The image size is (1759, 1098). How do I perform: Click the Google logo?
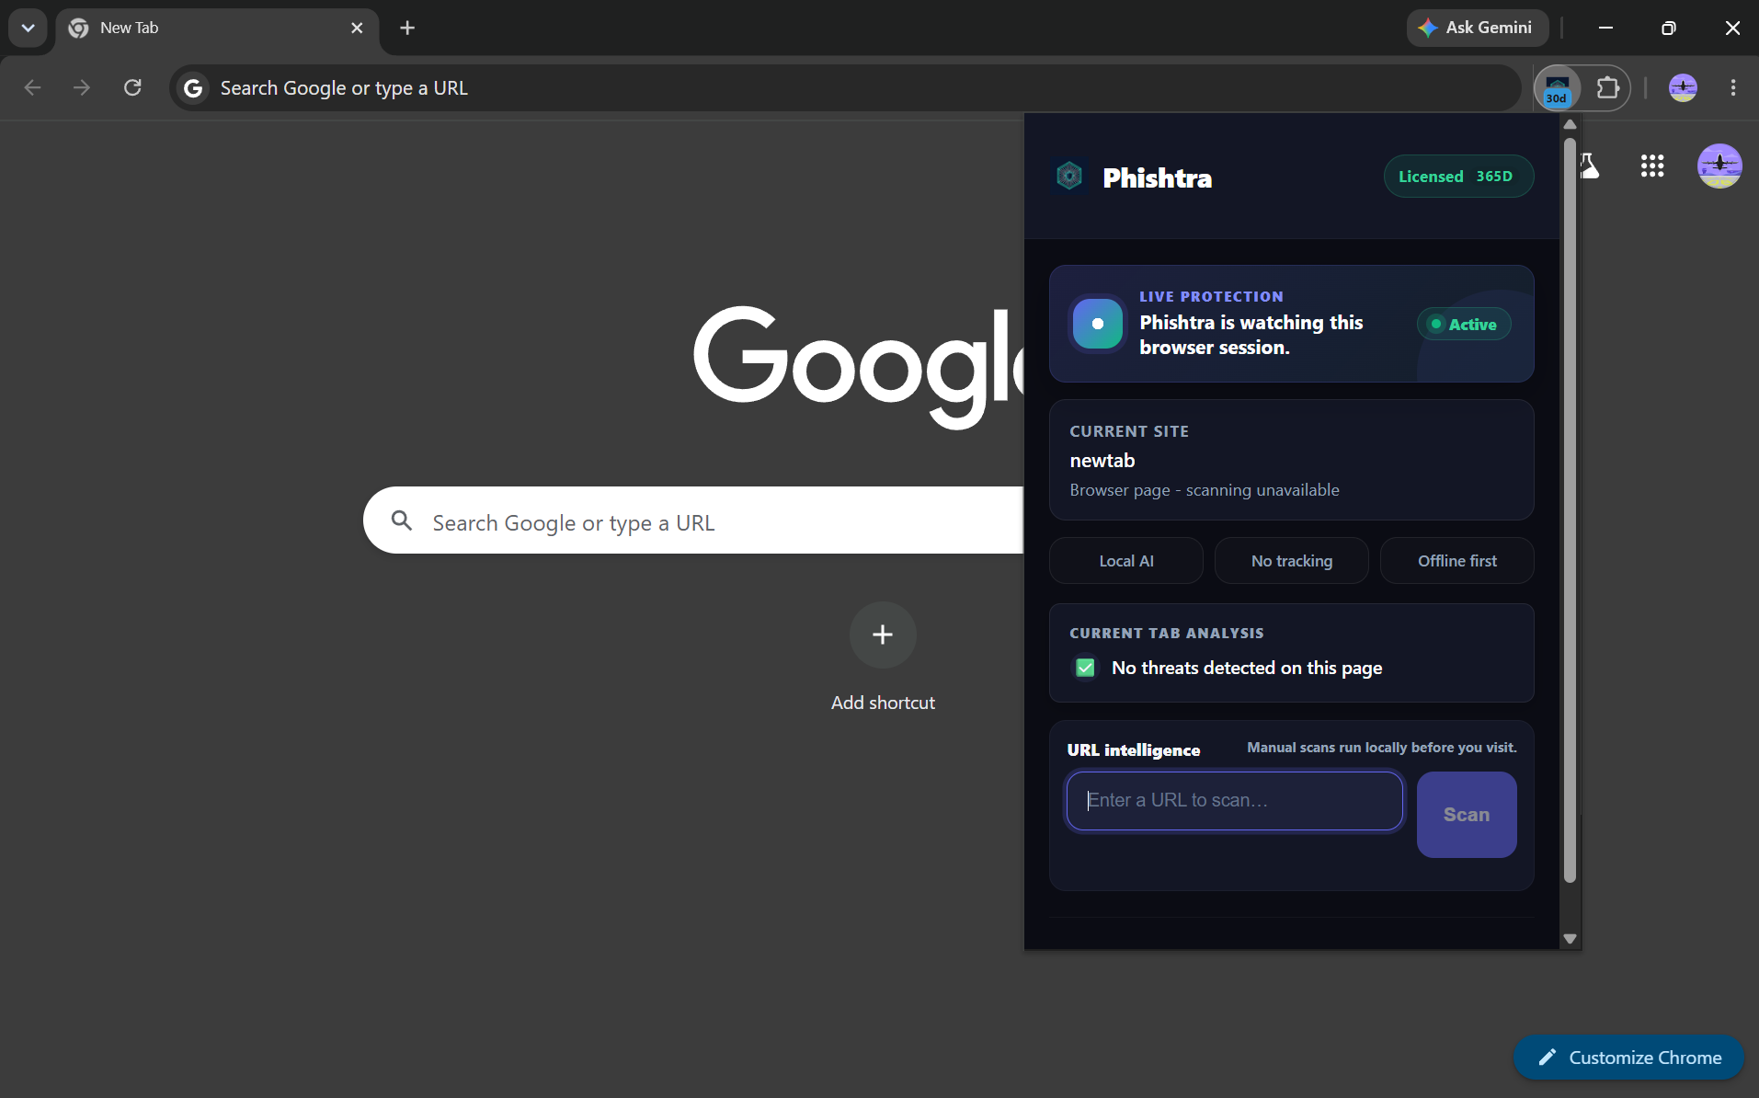859,366
